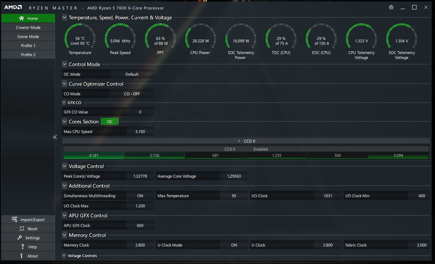Click Peak Core(s) Voltage 1,32778 value
The height and width of the screenshot is (264, 435).
[x=140, y=176]
